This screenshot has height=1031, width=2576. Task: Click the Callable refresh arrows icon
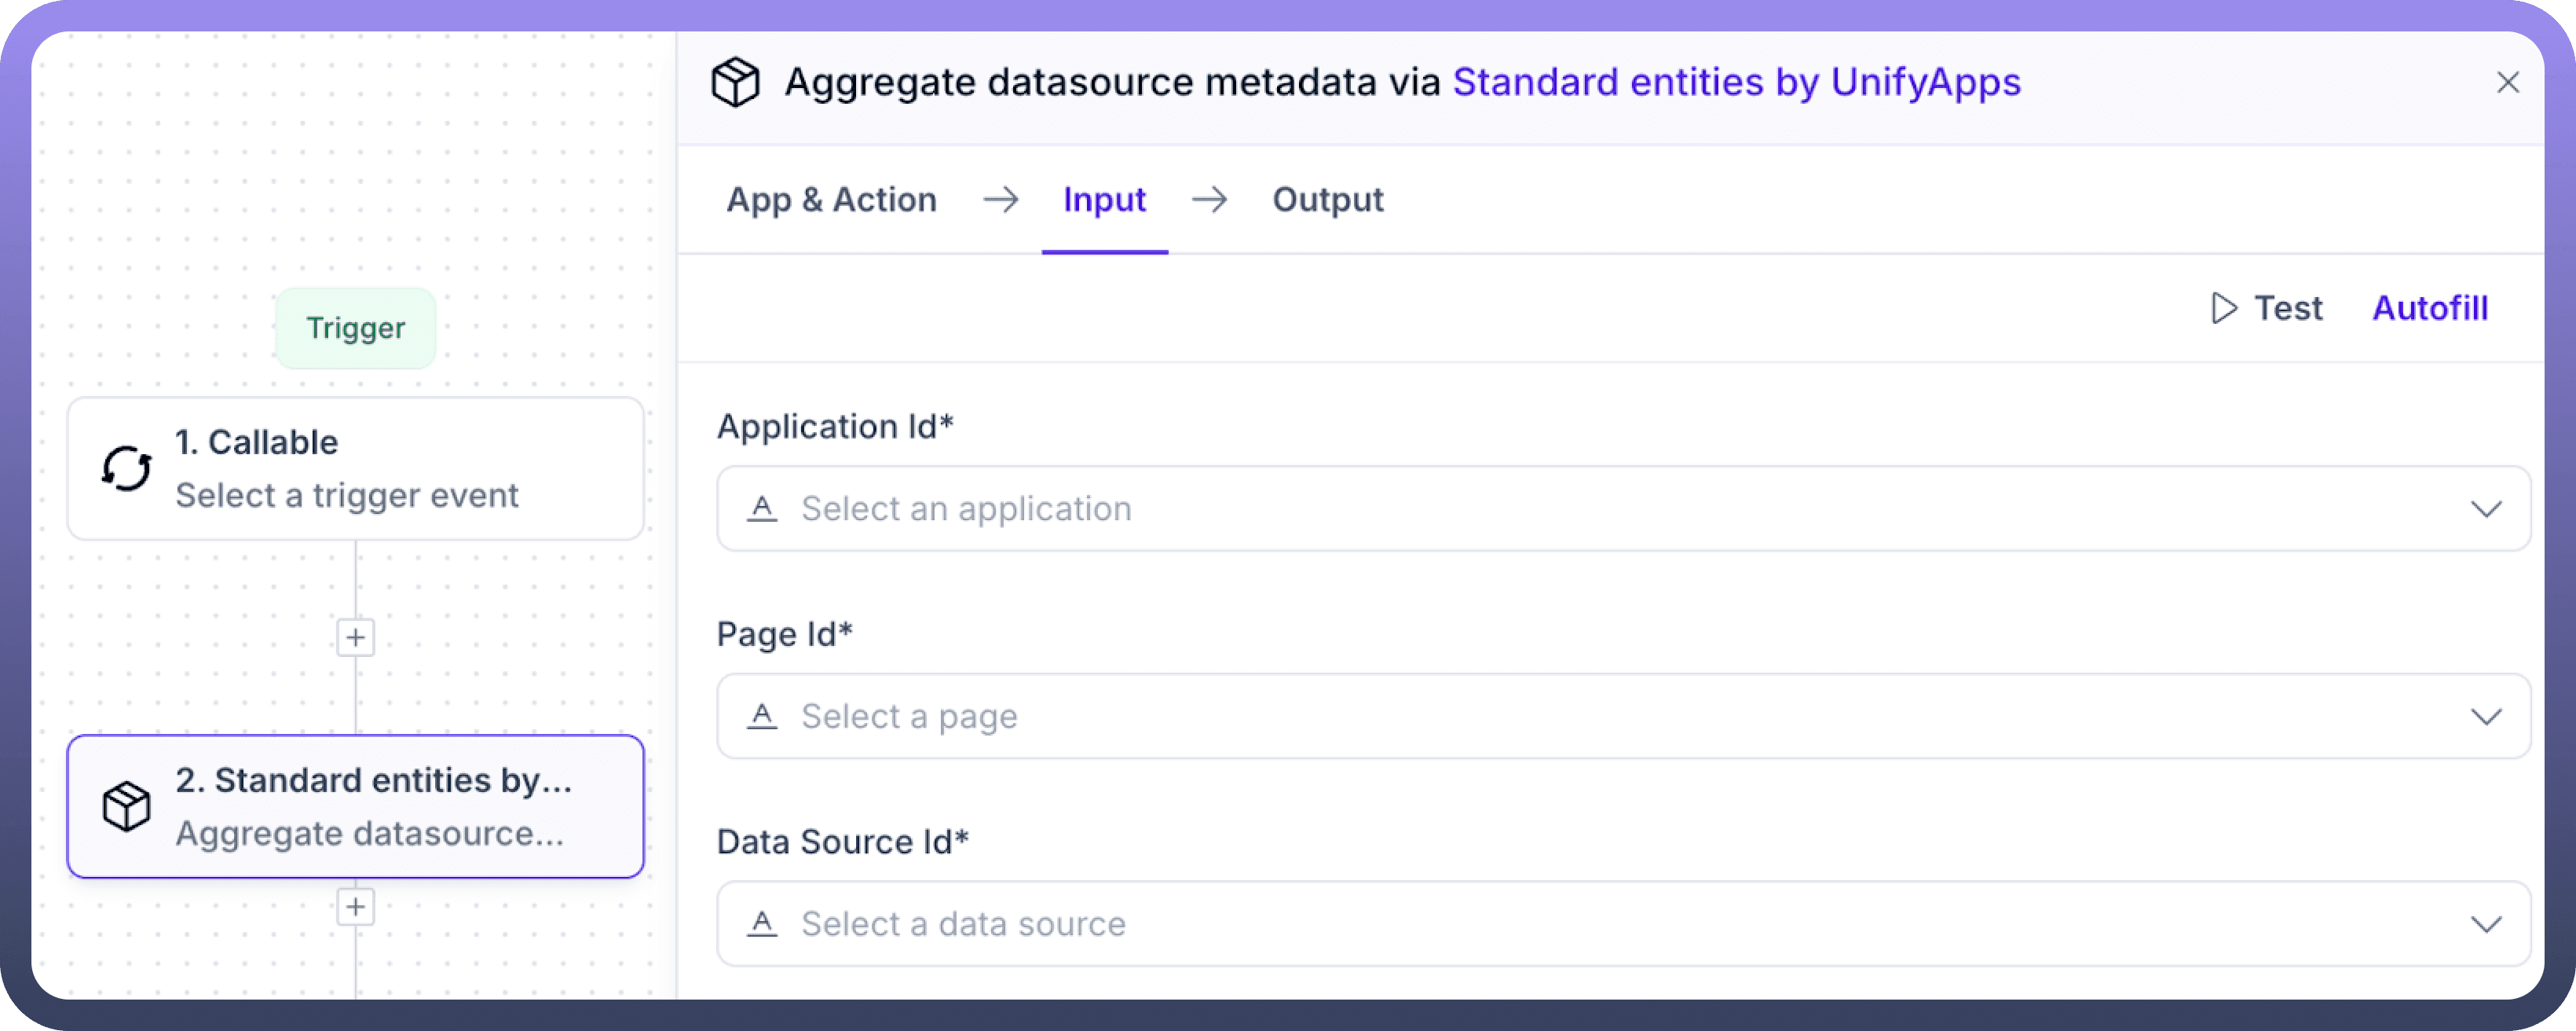coord(127,468)
